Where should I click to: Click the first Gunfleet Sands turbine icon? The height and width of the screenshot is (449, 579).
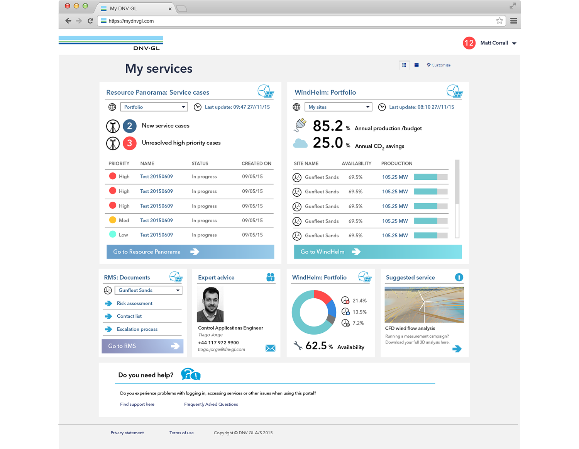(297, 177)
